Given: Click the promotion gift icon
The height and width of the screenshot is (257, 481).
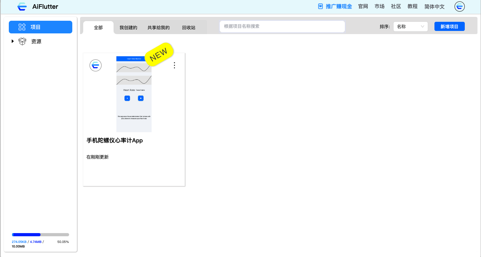Looking at the screenshot, I should click(321, 6).
